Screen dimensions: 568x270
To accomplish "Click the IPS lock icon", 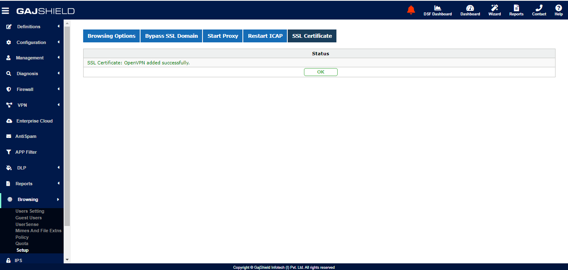I will pos(8,260).
